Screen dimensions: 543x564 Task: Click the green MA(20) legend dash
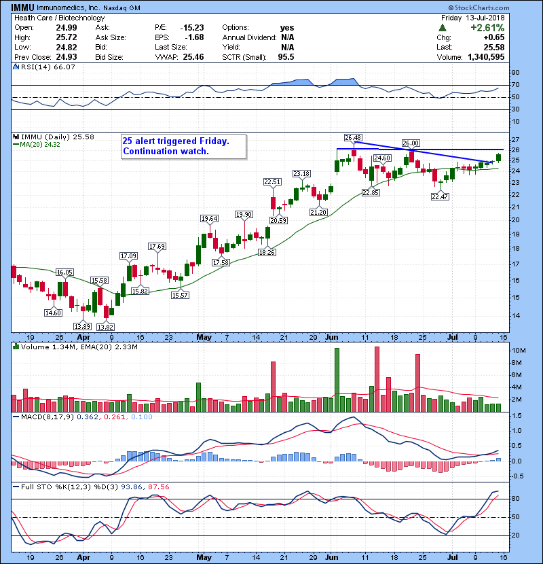(x=16, y=145)
